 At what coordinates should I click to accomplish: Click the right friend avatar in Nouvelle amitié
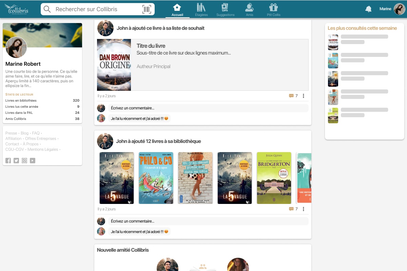click(238, 265)
